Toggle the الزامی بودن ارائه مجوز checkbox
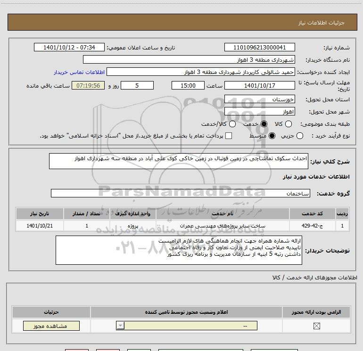Image resolution: width=363 pixels, height=351 pixels. [x=316, y=326]
